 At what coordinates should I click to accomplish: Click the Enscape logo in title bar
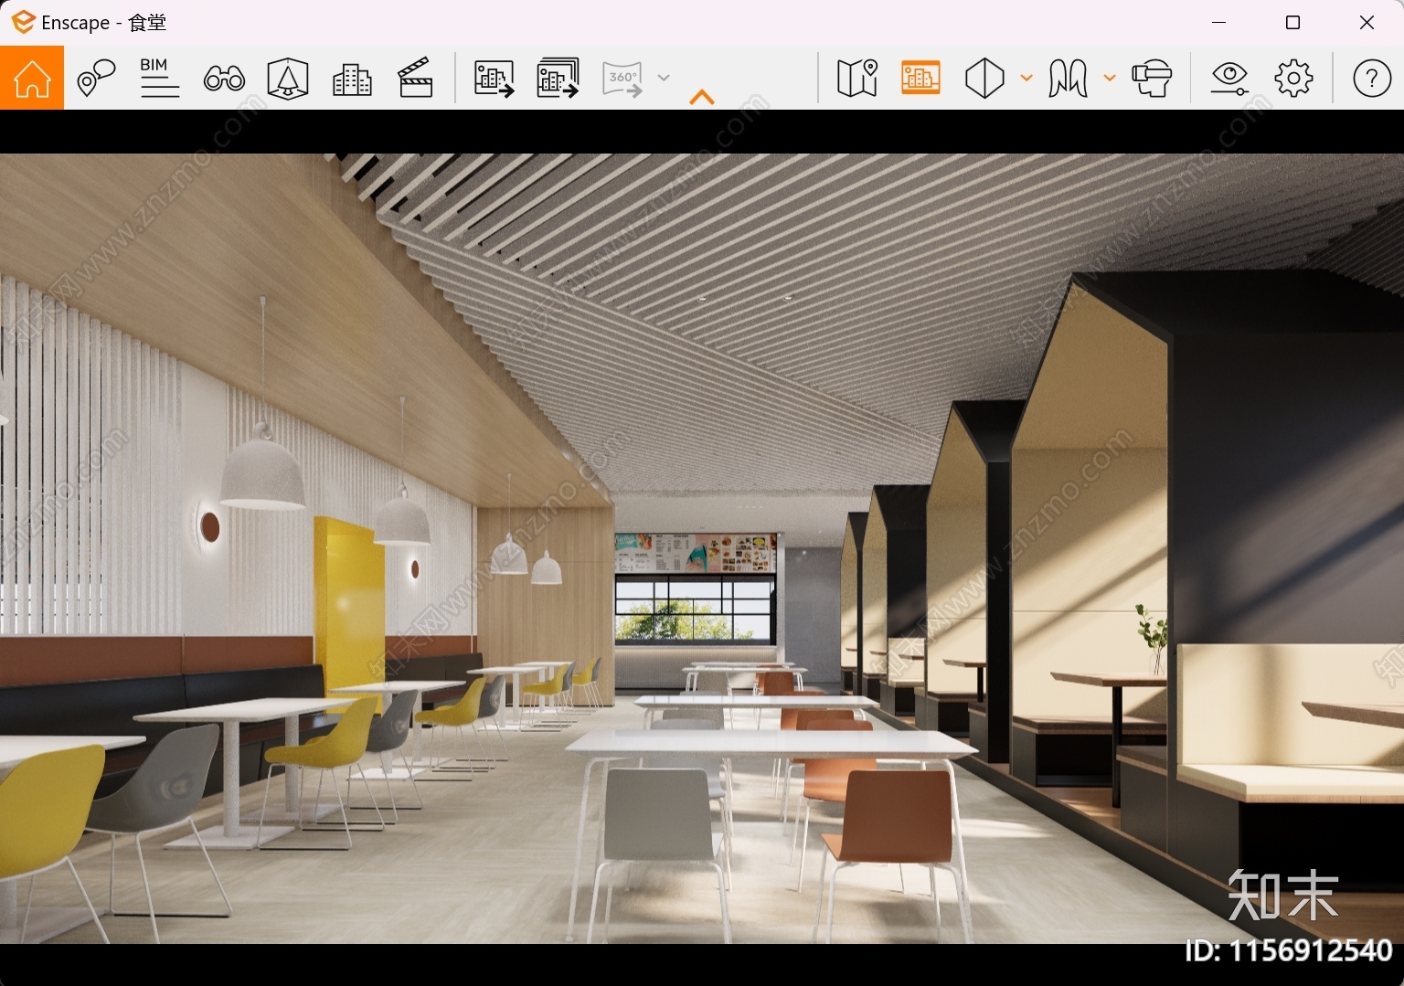pos(24,22)
